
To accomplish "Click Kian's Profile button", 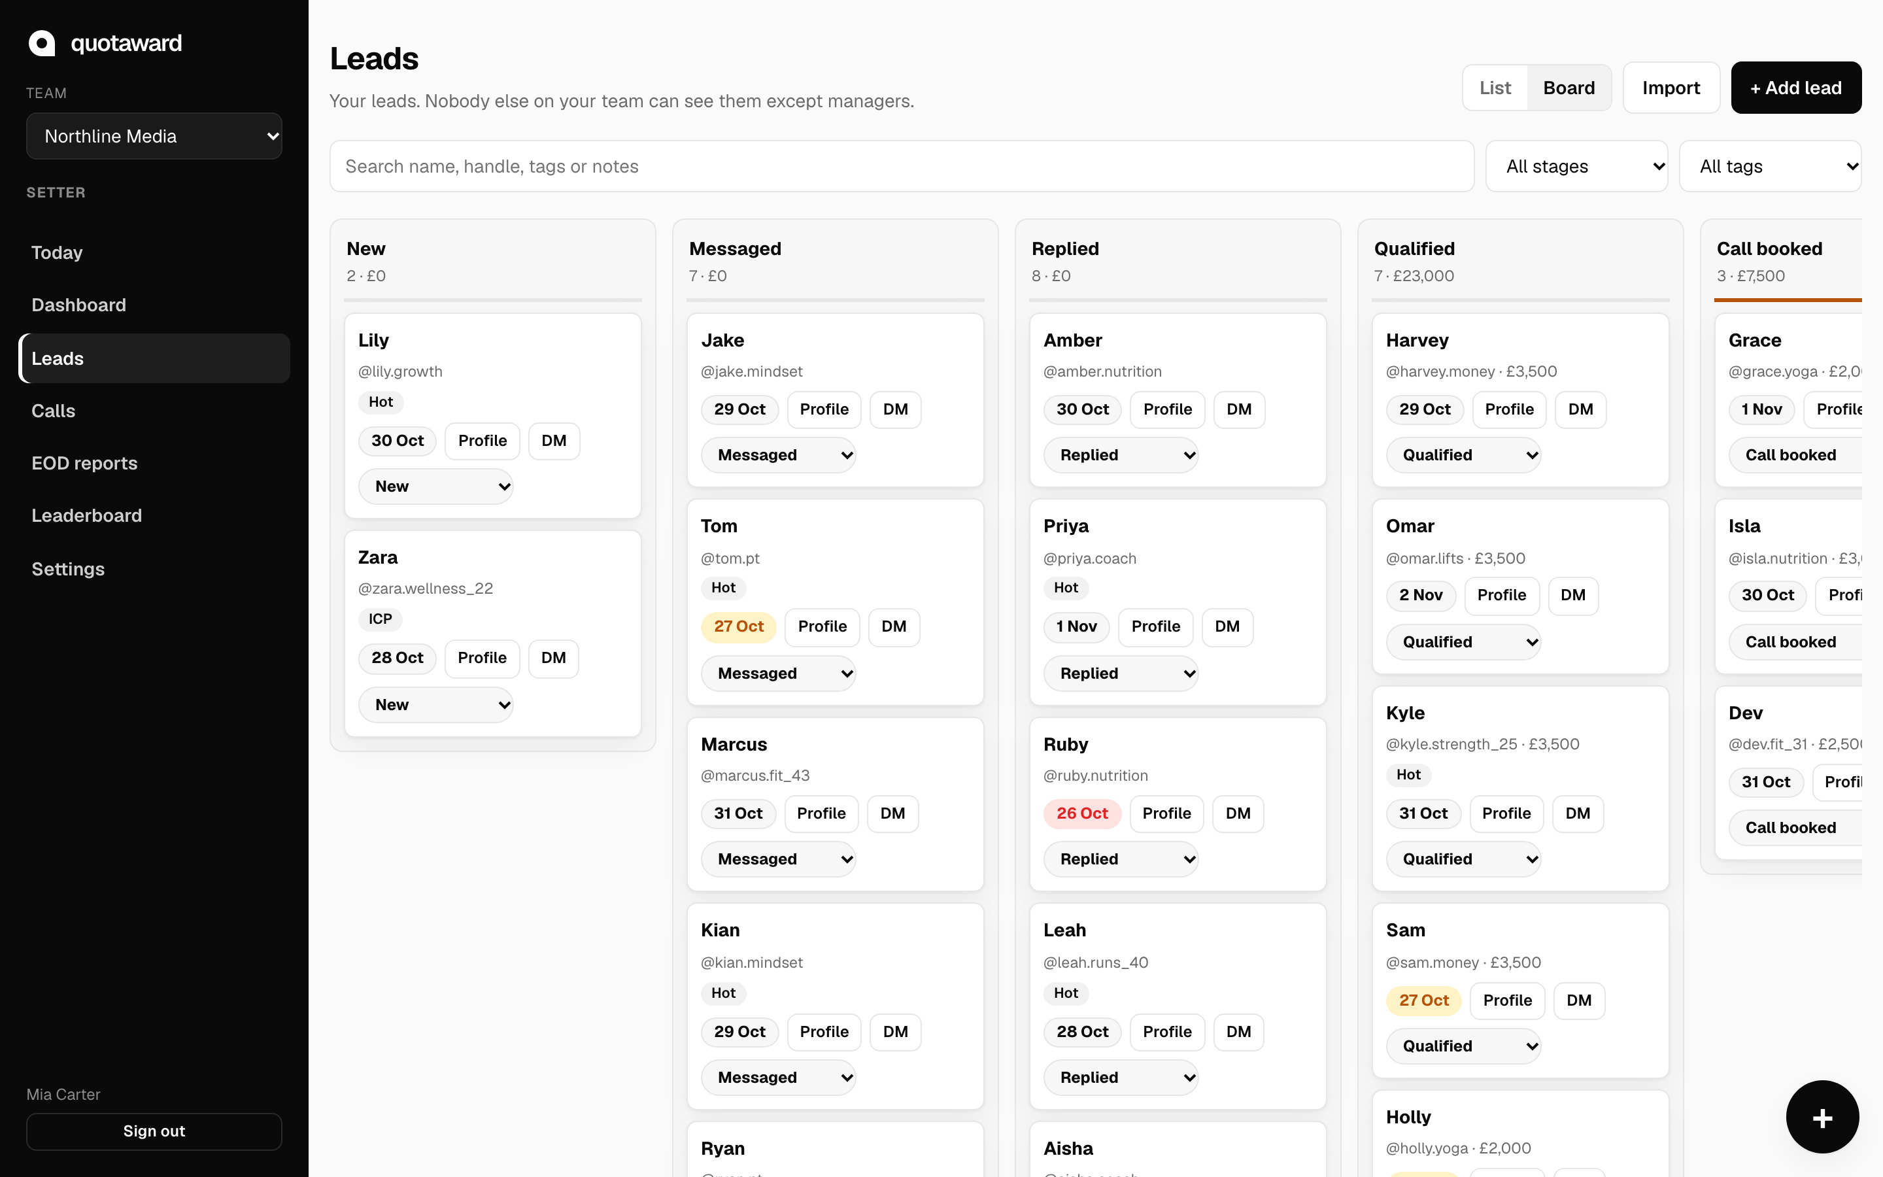I will pos(824,1031).
